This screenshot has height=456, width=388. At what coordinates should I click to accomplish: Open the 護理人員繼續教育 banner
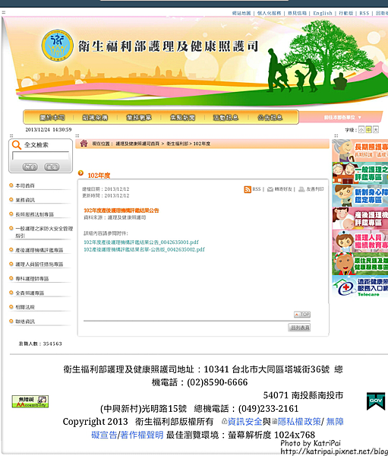pos(360,241)
